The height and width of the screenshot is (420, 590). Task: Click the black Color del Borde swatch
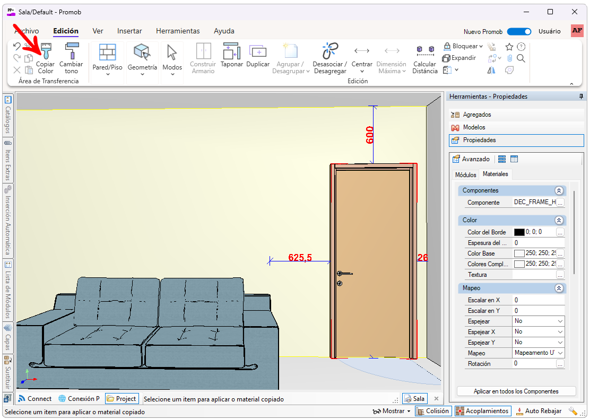point(519,232)
